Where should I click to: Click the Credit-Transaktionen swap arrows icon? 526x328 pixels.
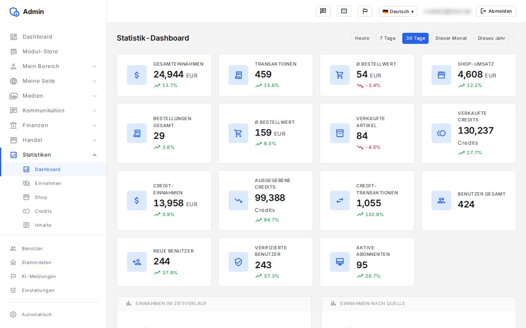pyautogui.click(x=340, y=200)
